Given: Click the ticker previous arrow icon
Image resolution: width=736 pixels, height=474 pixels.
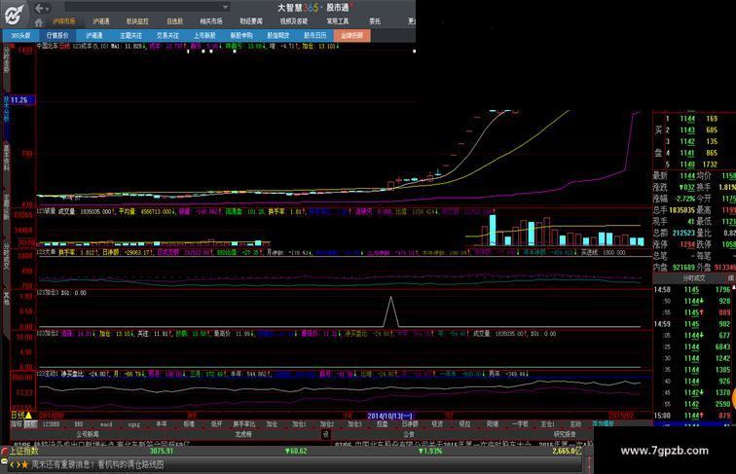Looking at the screenshot, I should point(13,464).
